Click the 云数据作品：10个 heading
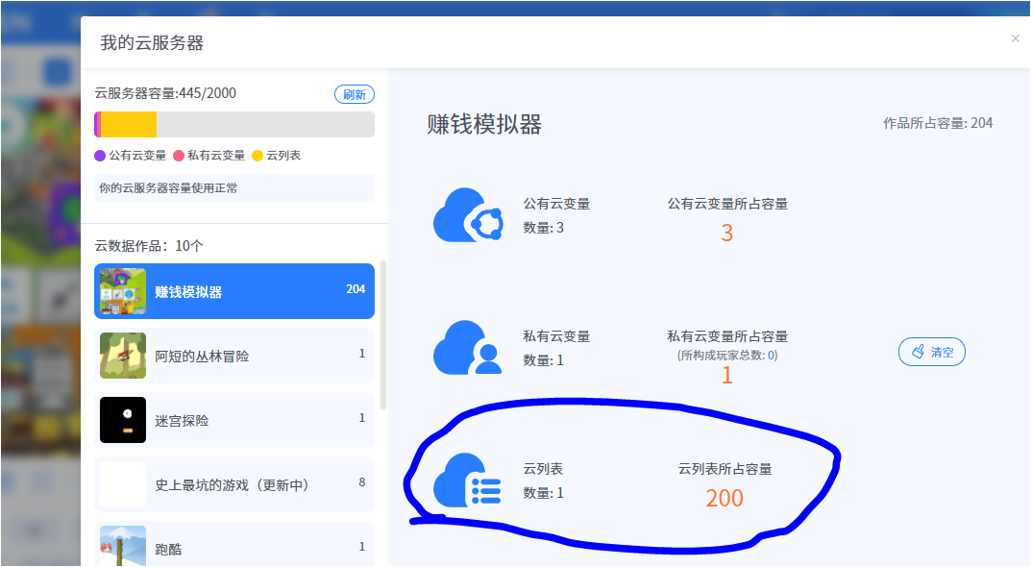This screenshot has height=567, width=1031. [149, 246]
